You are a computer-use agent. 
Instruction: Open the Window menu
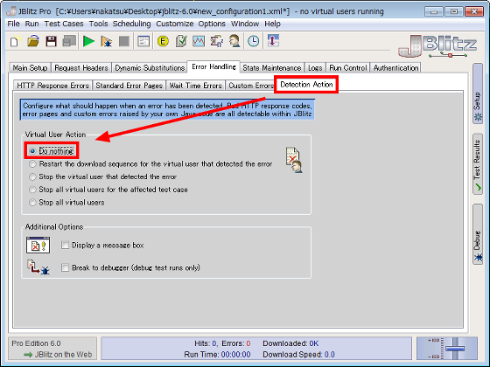[245, 24]
